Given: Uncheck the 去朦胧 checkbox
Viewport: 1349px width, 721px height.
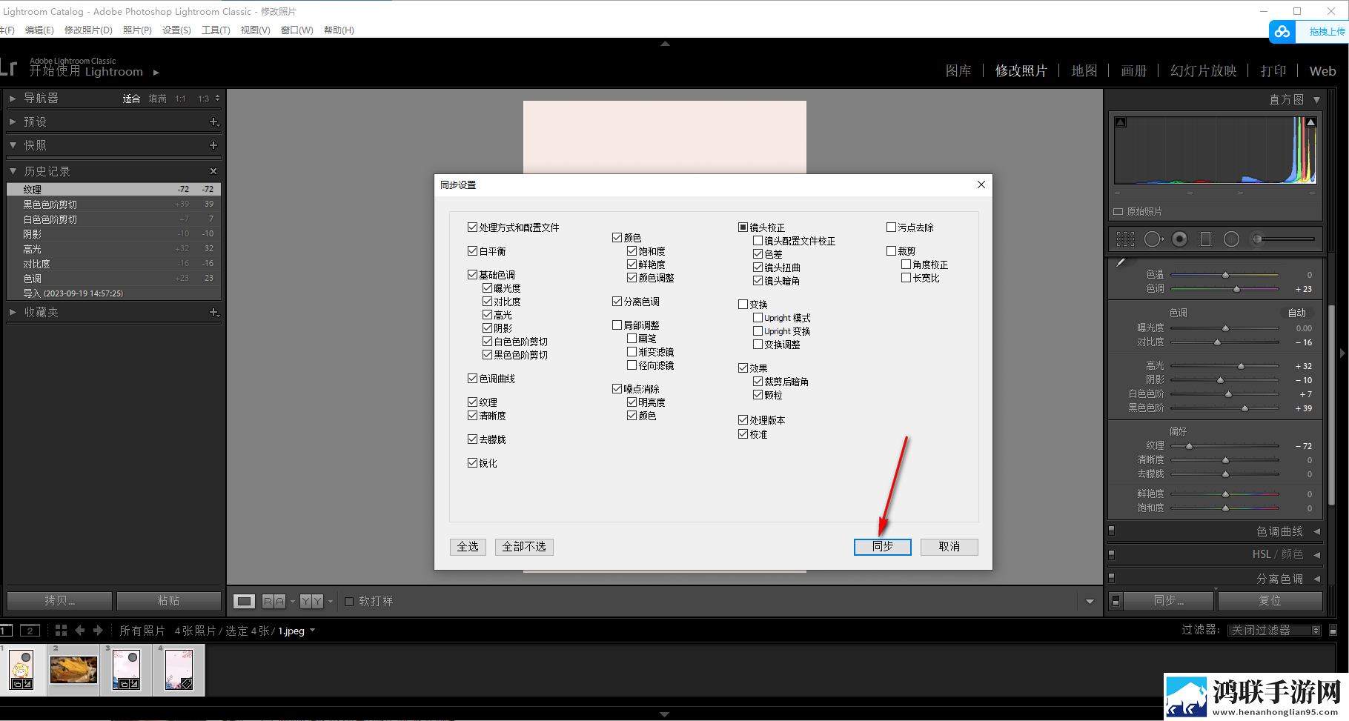Looking at the screenshot, I should coord(472,439).
